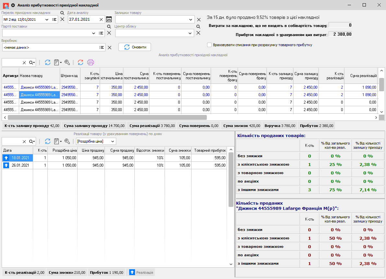Enable Враховувати списання checkbox
386x279 pixels.
coord(209,45)
